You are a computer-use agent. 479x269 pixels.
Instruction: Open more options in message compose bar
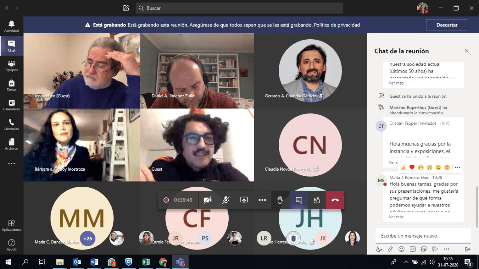click(x=446, y=249)
